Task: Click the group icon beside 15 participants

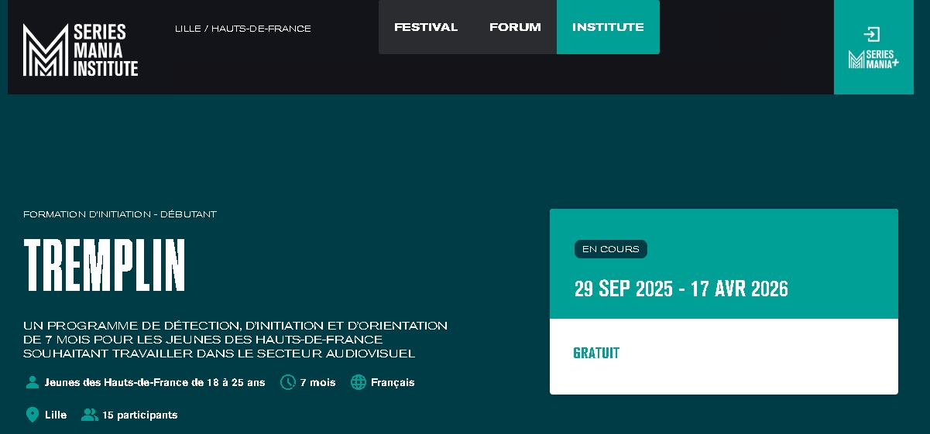Action: click(90, 415)
